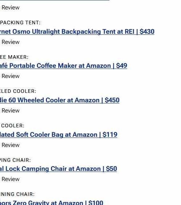Click the PACKING TENT category label
Image resolution: width=181 pixels, height=205 pixels.
[x=20, y=22]
